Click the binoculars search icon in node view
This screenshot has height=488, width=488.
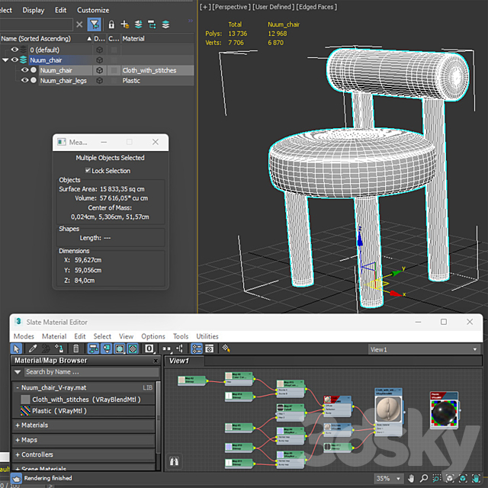[x=174, y=461]
